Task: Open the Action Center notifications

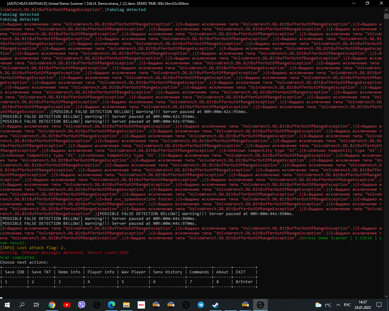Action: pos(379,305)
